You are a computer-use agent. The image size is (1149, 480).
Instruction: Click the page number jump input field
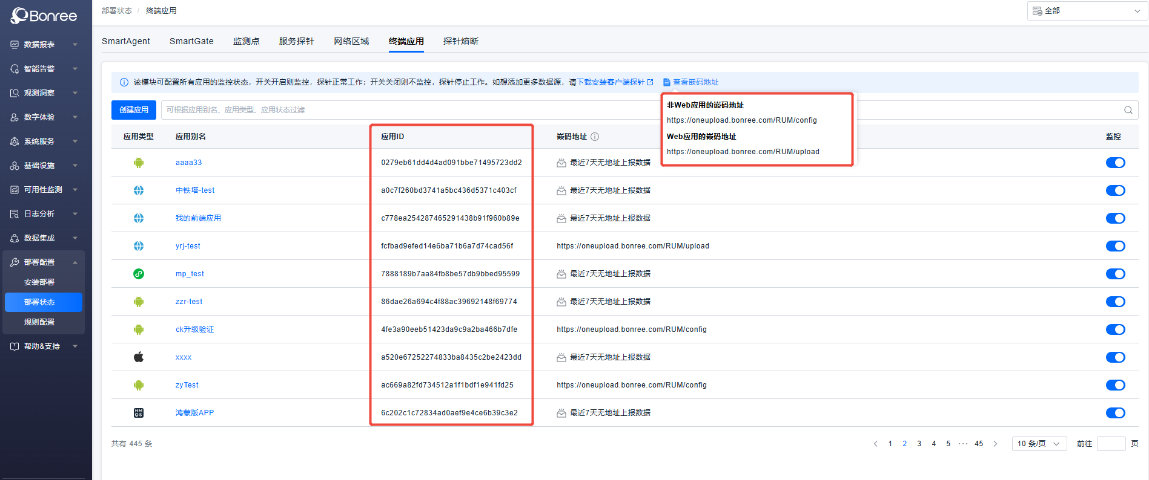coord(1111,444)
